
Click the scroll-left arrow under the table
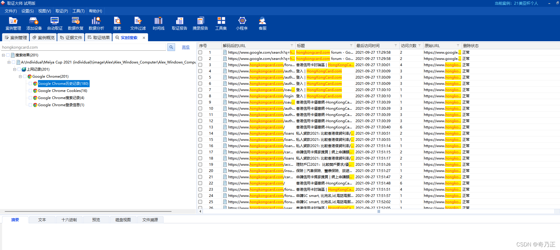(200, 211)
